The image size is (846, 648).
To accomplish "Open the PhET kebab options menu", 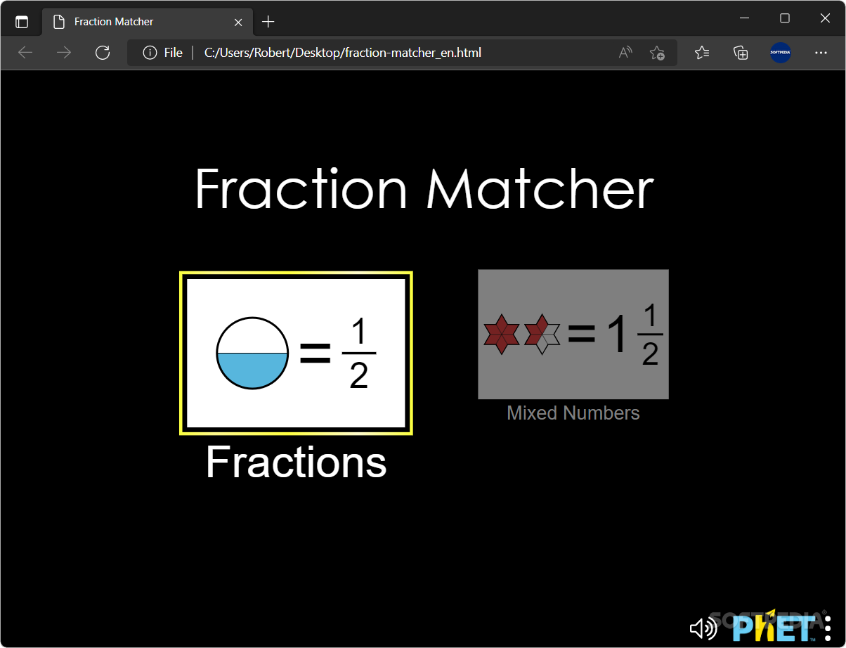I will pos(828,627).
